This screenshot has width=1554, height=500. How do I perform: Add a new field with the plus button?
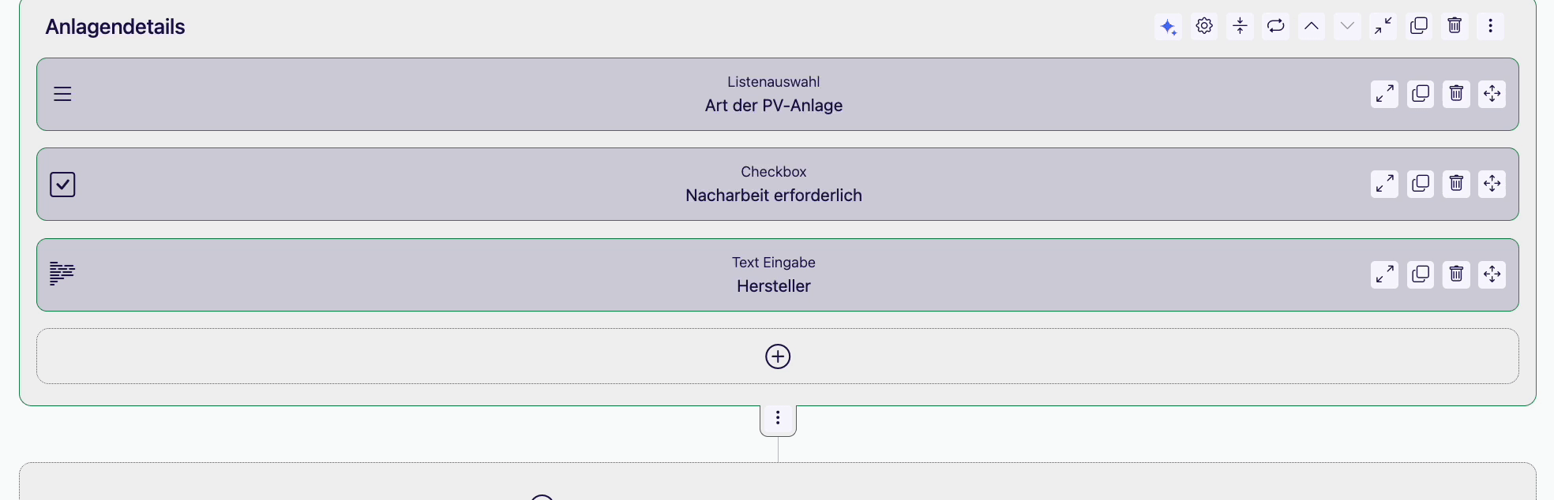coord(778,356)
